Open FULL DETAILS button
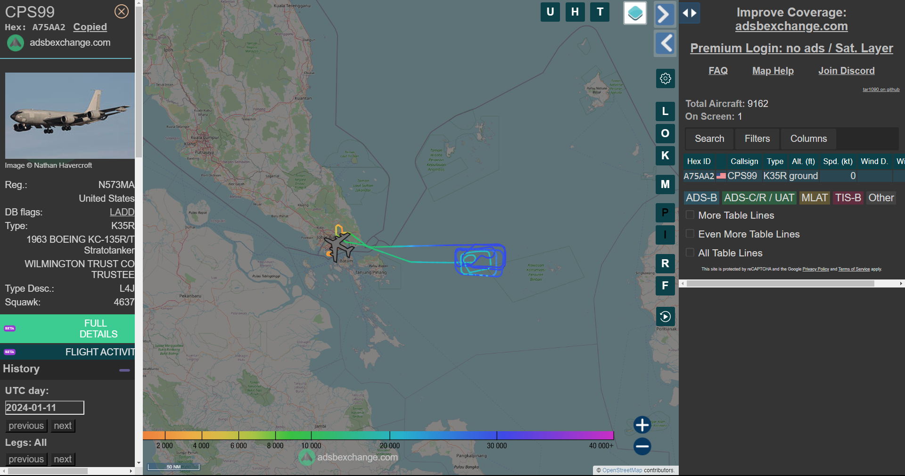This screenshot has height=476, width=905. 67,328
